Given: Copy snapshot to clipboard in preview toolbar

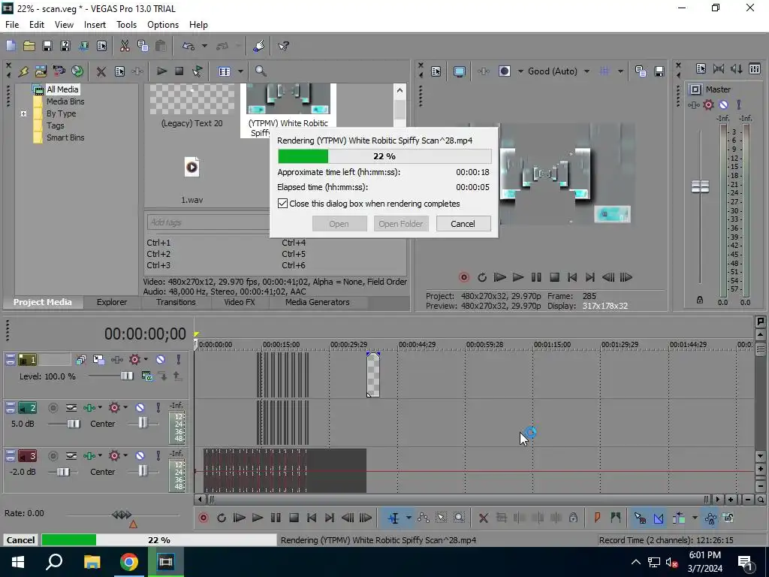Looking at the screenshot, I should [x=640, y=71].
